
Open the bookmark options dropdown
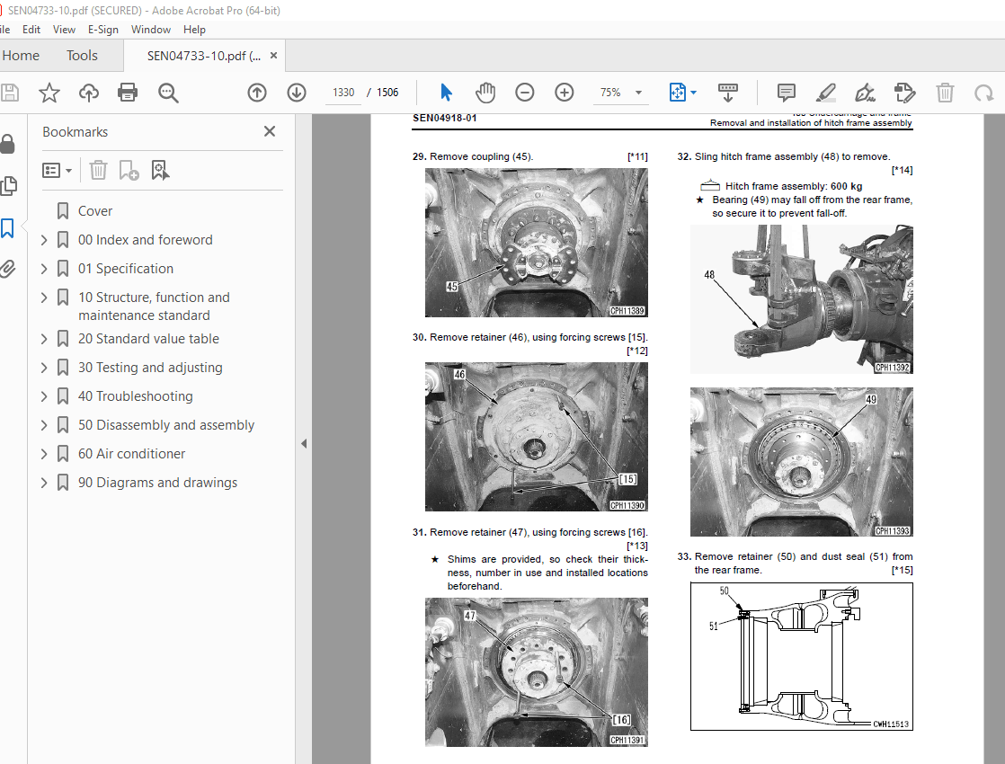click(57, 170)
